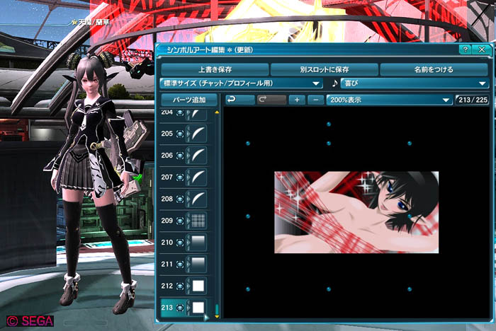496x331 pixels.
Task: Expand layer 205 with its triangle arrow
Action: coord(188,134)
